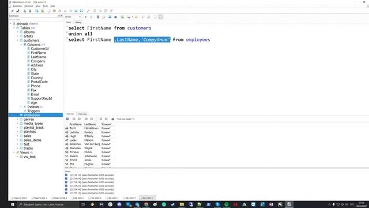Open Windows Start menu

pyautogui.click(x=13, y=205)
